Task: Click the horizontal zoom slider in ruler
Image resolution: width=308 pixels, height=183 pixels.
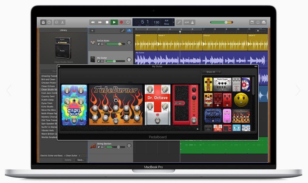Action: click(x=260, y=31)
